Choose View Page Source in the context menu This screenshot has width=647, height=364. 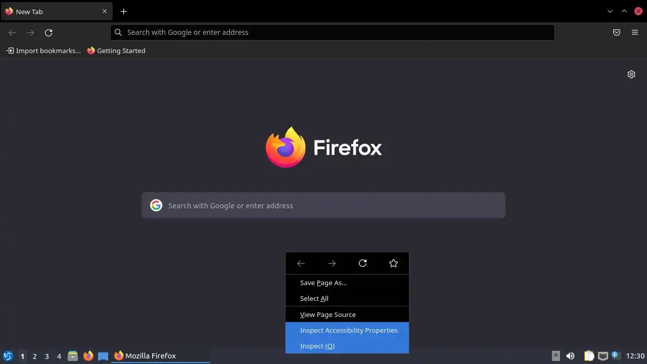(x=347, y=314)
